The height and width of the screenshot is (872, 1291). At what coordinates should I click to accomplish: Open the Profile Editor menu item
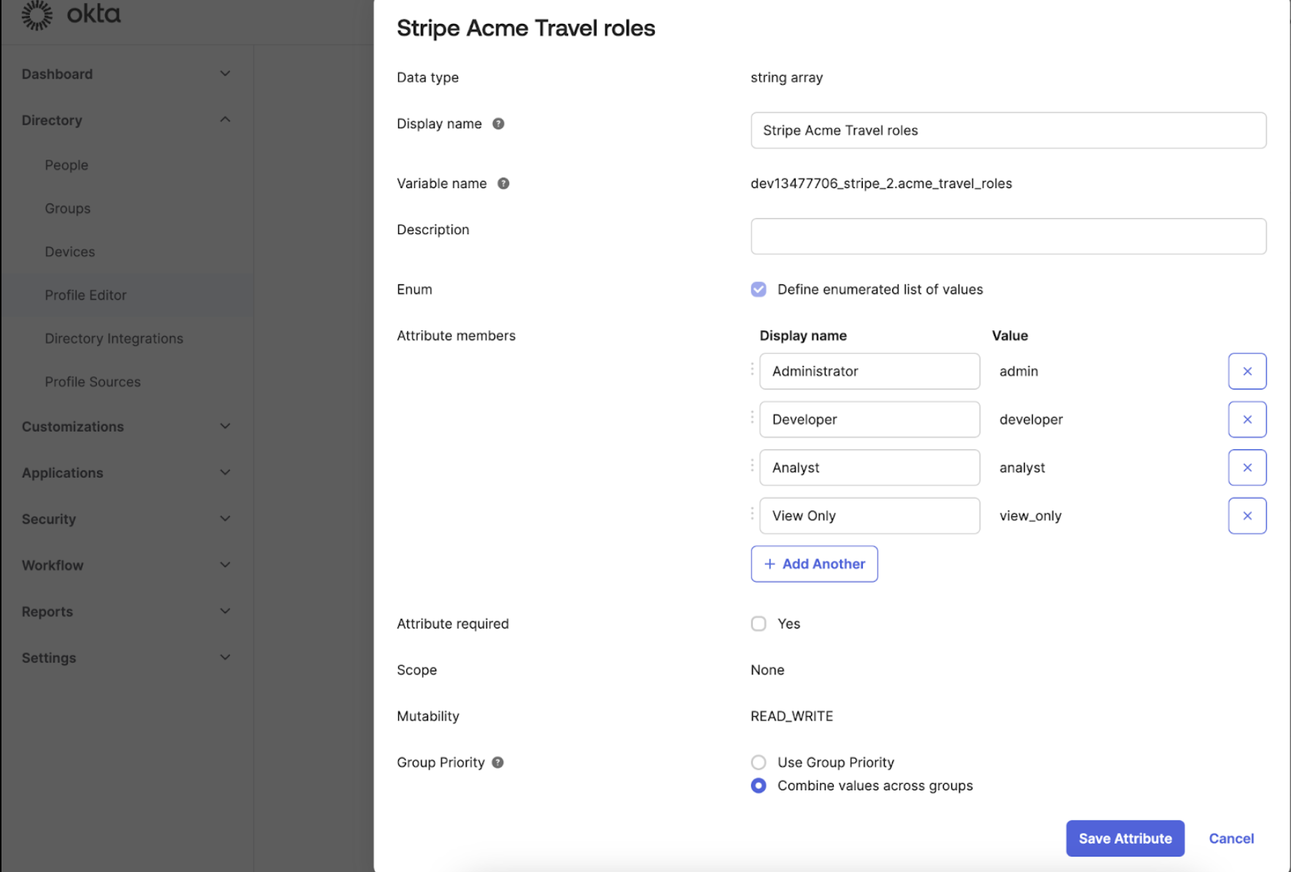(85, 295)
